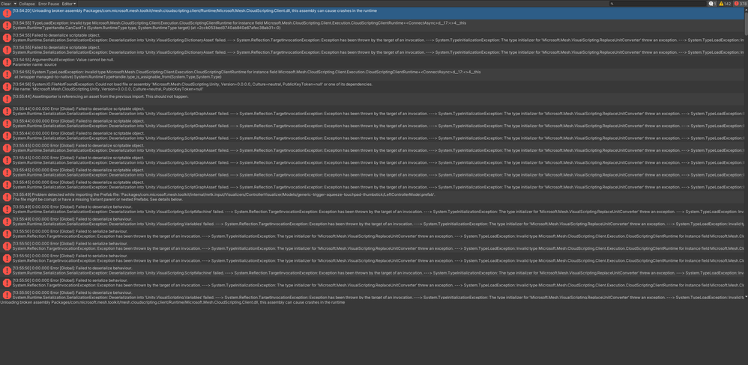Click error icon of AssetImporter referencing asset entry

pos(7,99)
